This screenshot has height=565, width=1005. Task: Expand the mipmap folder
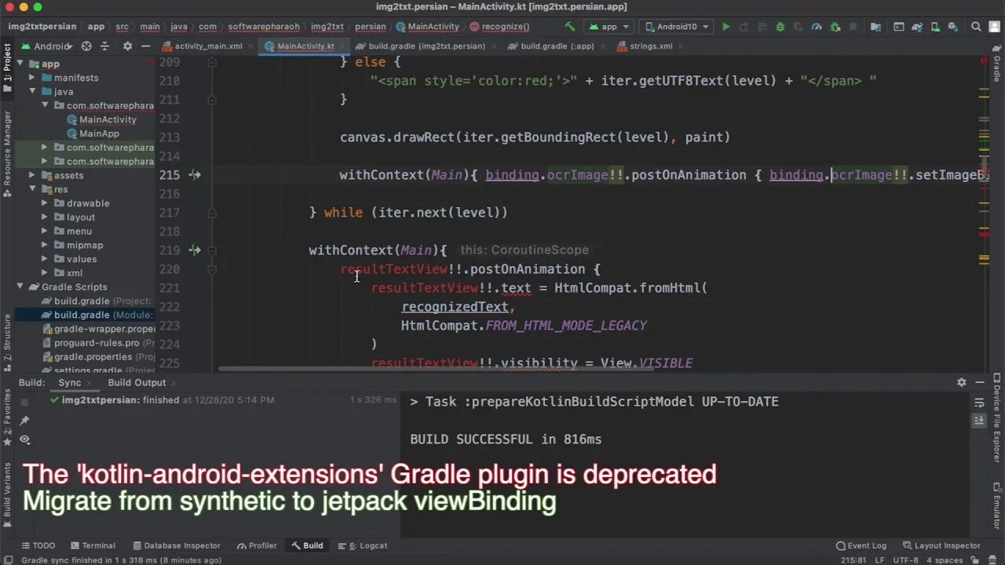pos(45,245)
